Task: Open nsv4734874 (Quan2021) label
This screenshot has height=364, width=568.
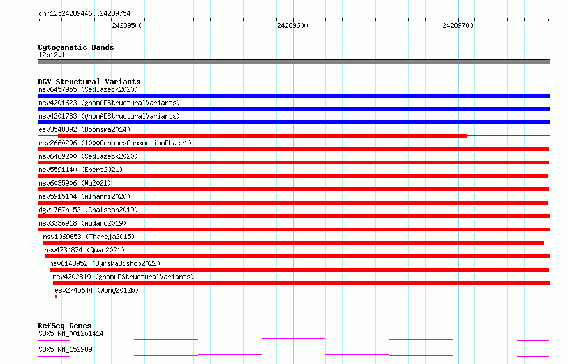Action: [x=84, y=250]
